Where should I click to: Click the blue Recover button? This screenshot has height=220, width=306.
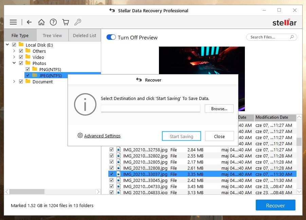point(275,205)
